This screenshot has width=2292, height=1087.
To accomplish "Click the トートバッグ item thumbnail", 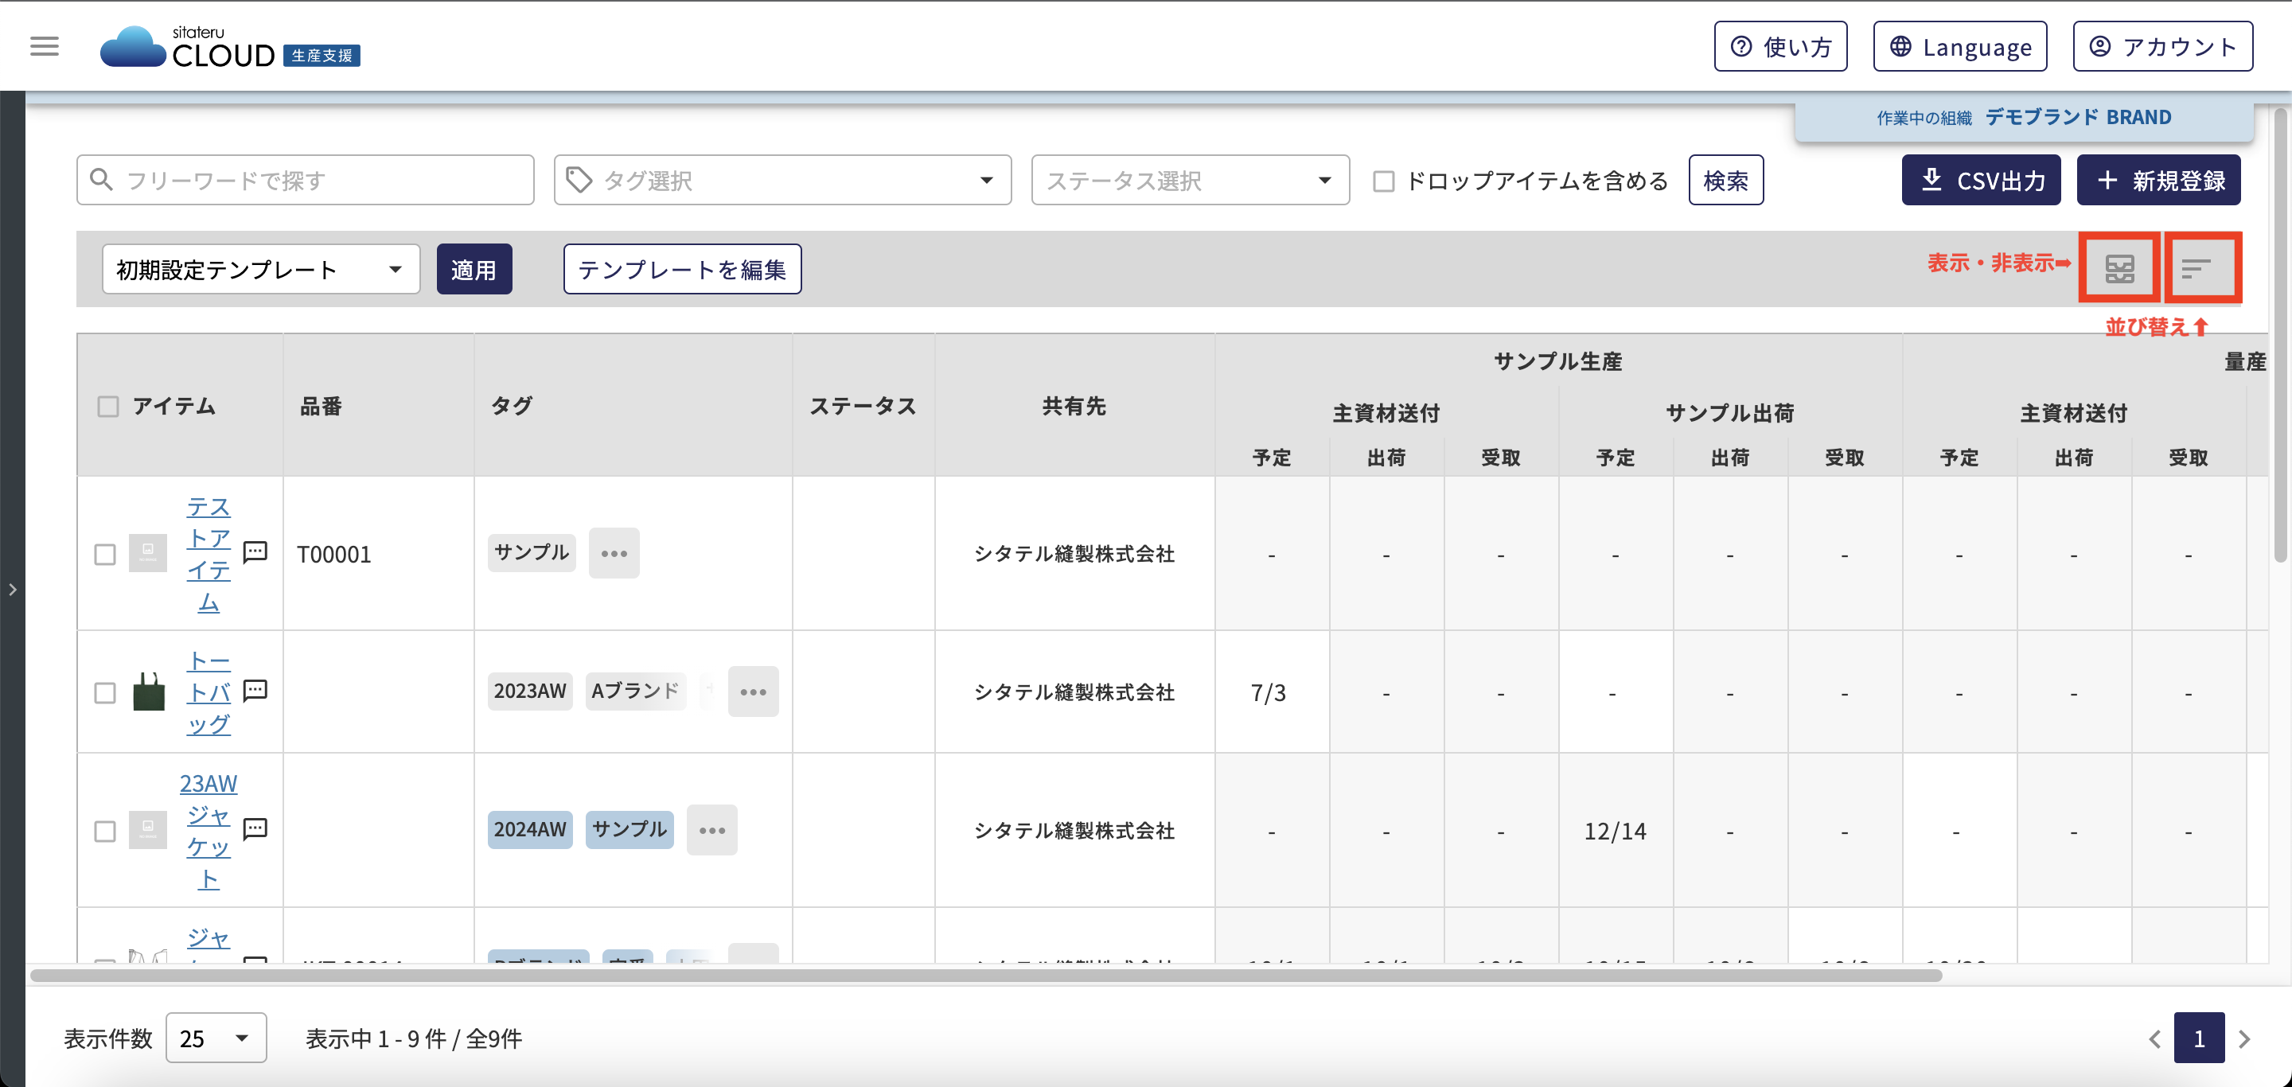I will [x=149, y=692].
